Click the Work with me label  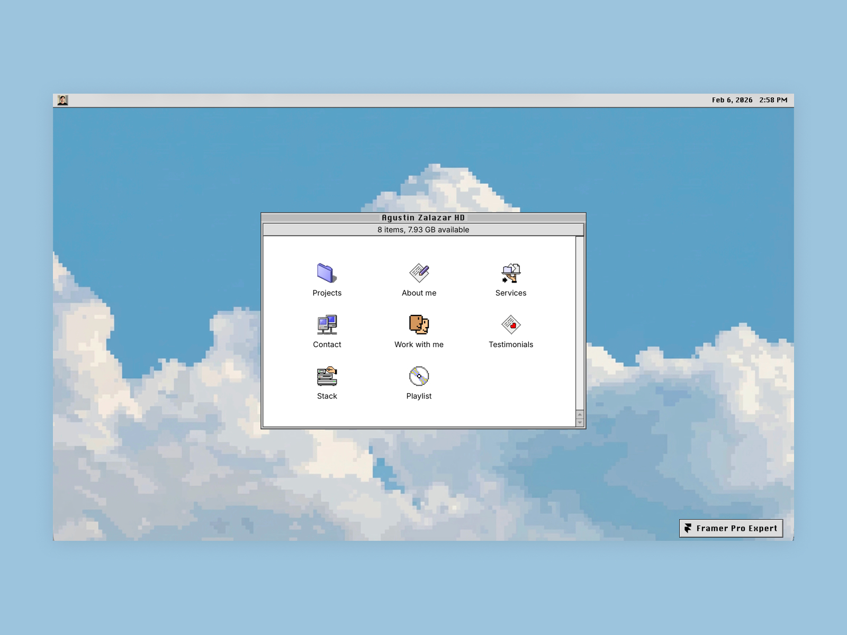coord(419,344)
